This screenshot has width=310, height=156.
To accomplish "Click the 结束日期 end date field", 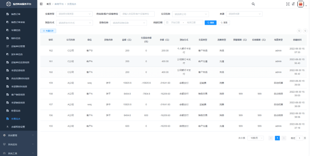I will point(191,22).
